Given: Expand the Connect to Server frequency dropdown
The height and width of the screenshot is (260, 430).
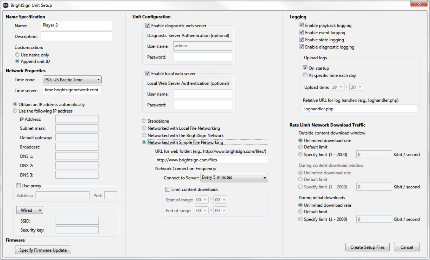Looking at the screenshot, I should coord(234,177).
